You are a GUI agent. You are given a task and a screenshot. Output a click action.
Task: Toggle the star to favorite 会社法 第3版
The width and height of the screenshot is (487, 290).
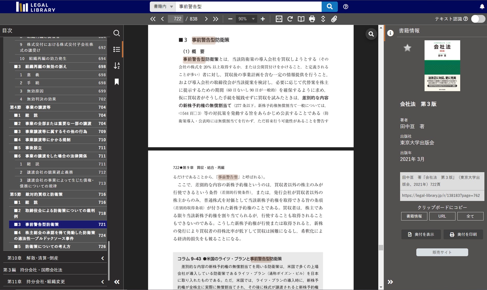(x=407, y=48)
